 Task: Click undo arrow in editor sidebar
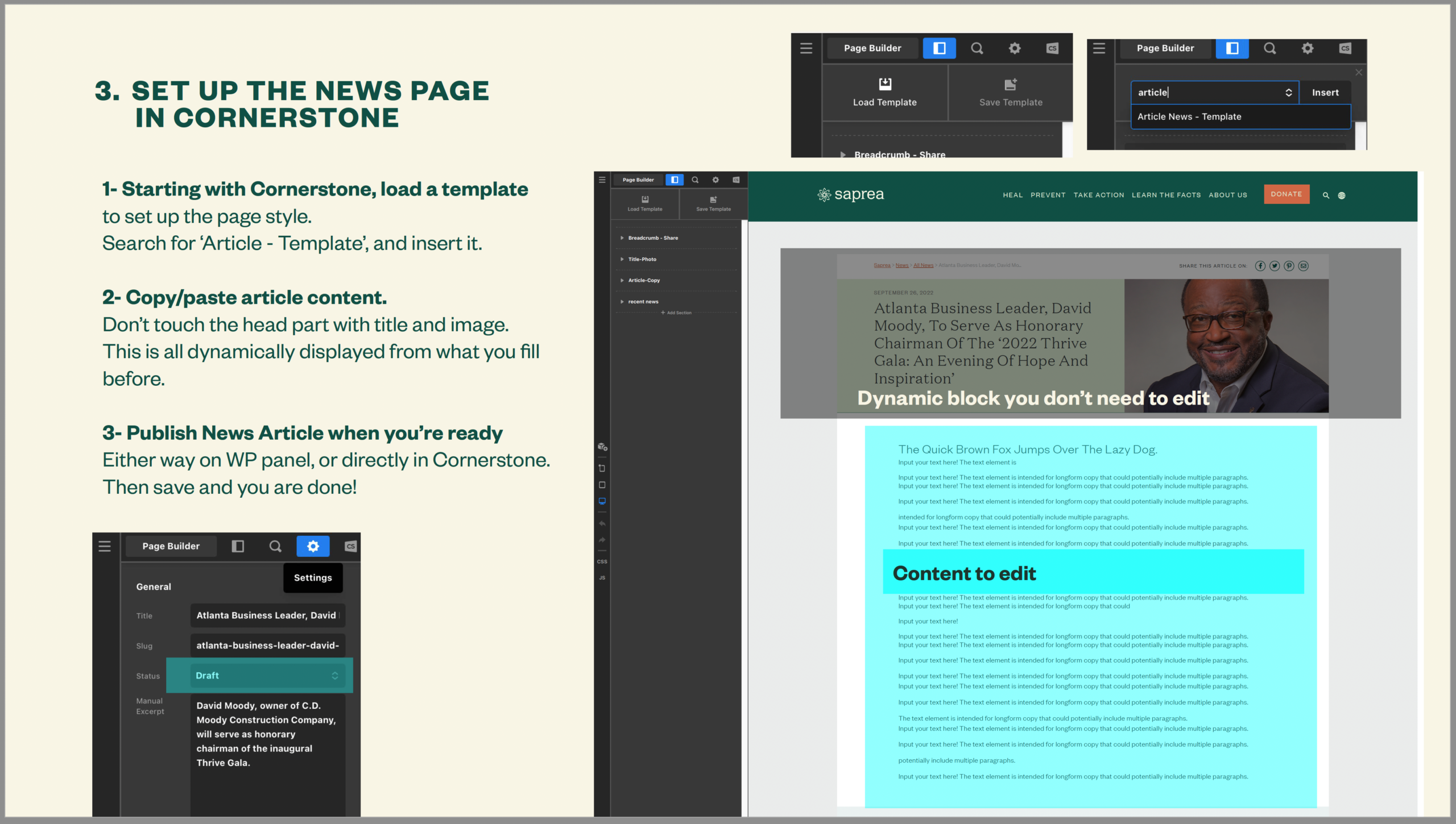coord(602,523)
